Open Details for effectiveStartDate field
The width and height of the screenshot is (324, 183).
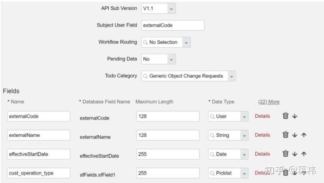point(262,154)
